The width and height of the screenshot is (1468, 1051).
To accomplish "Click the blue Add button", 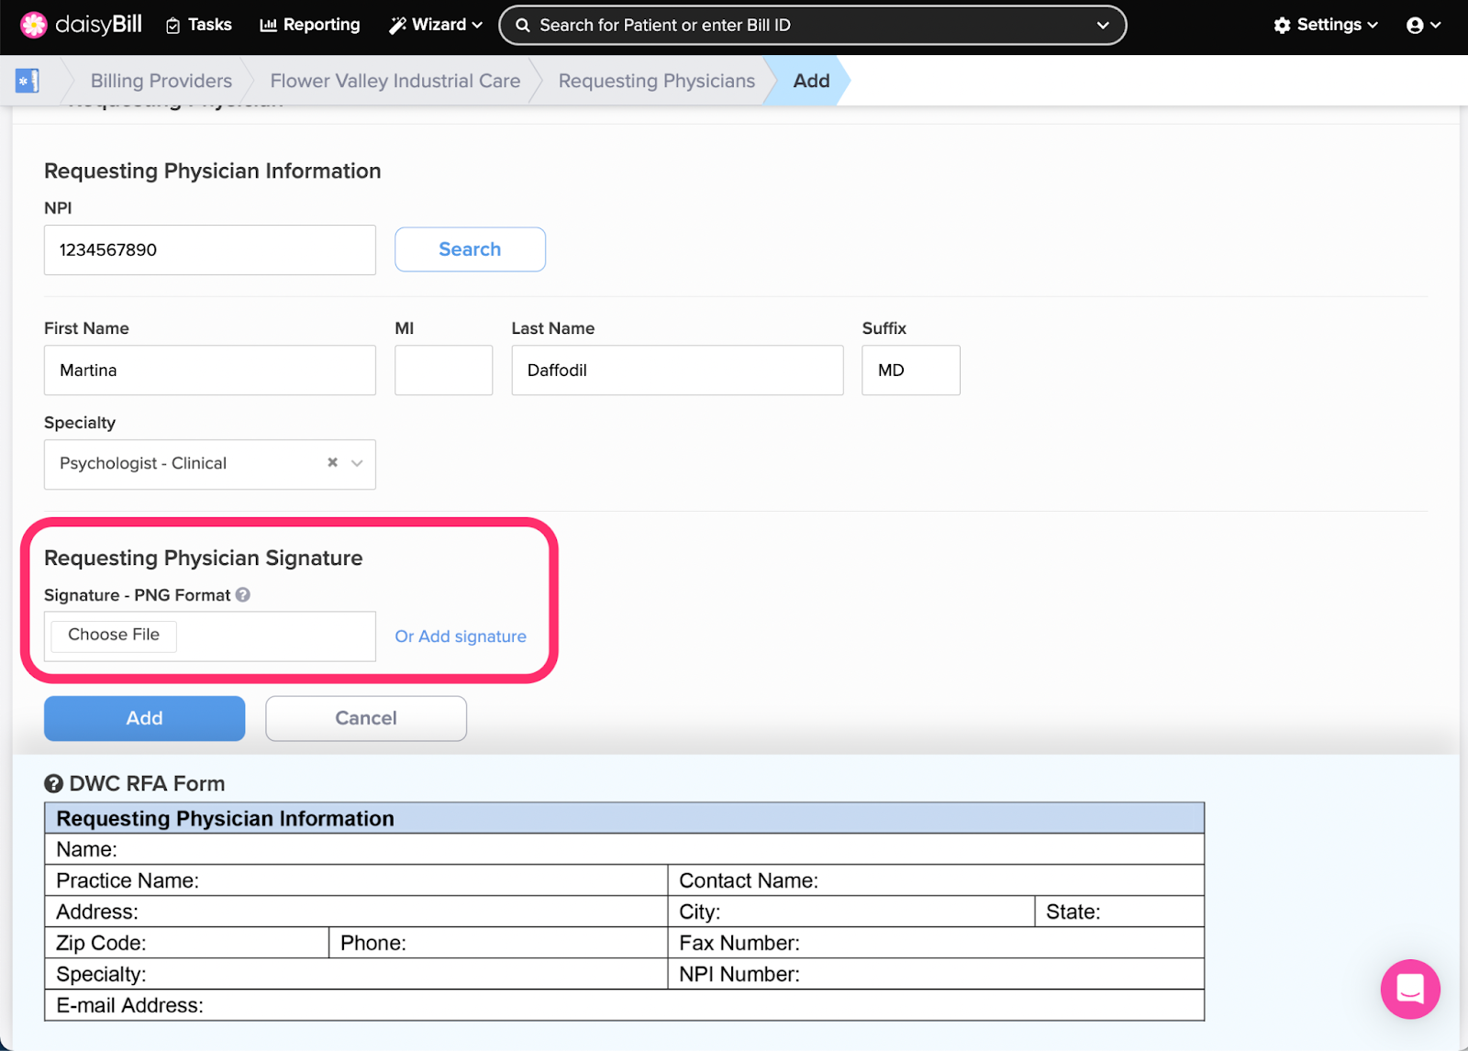I will coord(144,718).
